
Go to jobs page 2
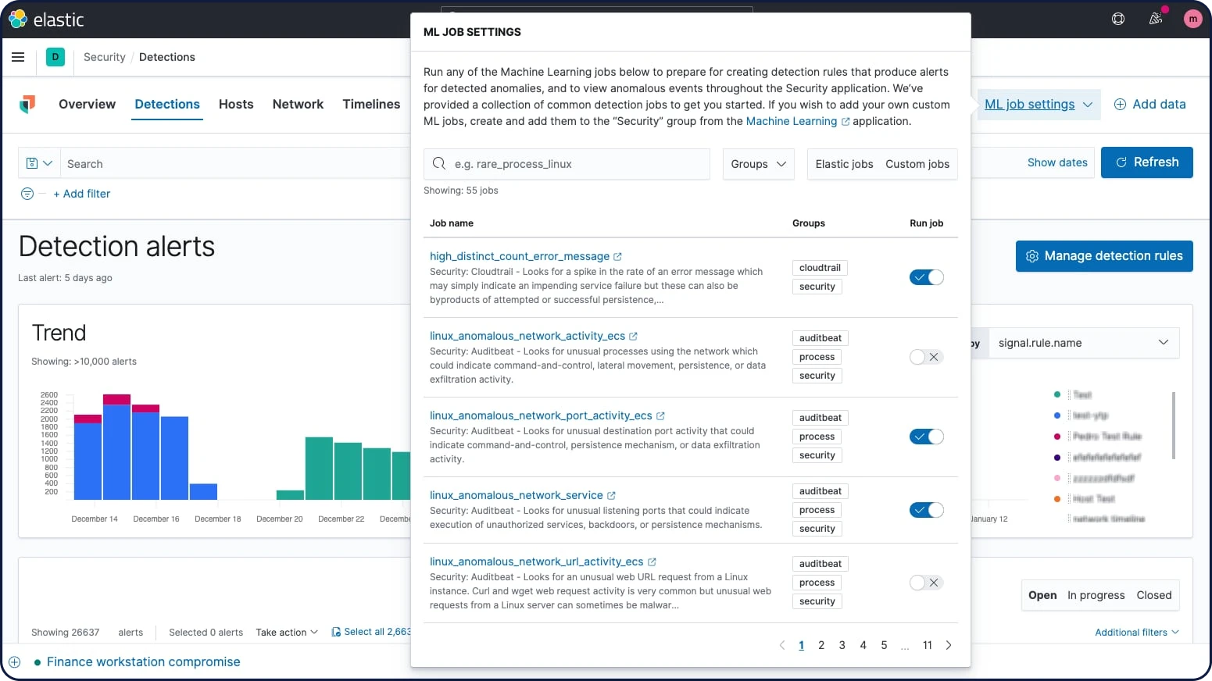pos(821,645)
